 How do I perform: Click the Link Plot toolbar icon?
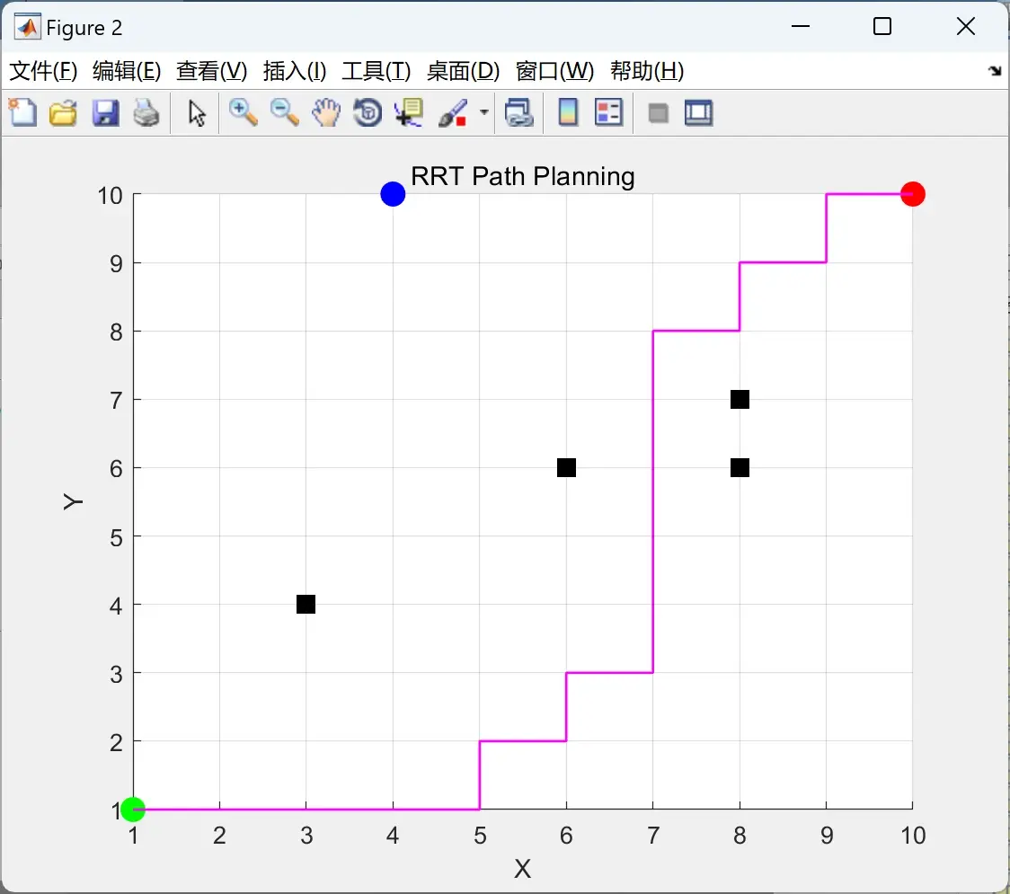coord(519,112)
